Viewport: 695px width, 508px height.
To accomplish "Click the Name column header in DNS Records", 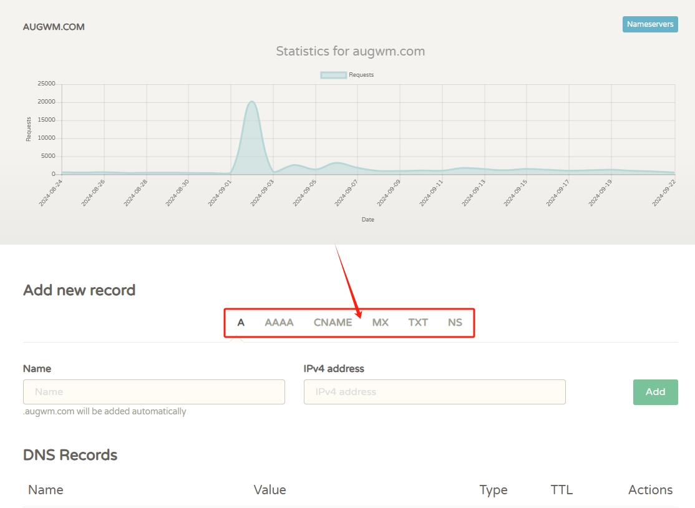I will (x=46, y=490).
